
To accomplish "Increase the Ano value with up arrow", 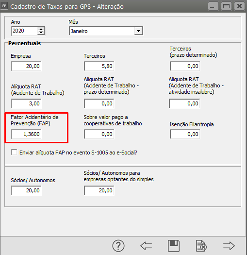I will (41, 29).
